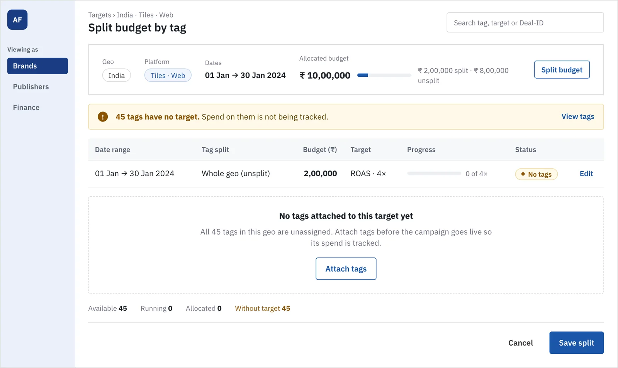The height and width of the screenshot is (368, 618).
Task: Click the Running 0 counter
Action: pos(156,308)
